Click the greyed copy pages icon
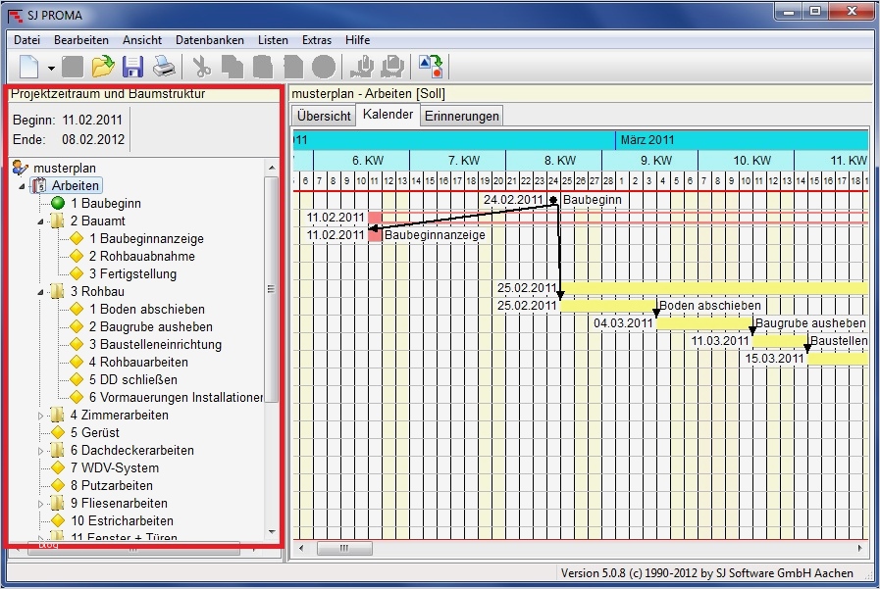The height and width of the screenshot is (589, 880). coord(233,67)
